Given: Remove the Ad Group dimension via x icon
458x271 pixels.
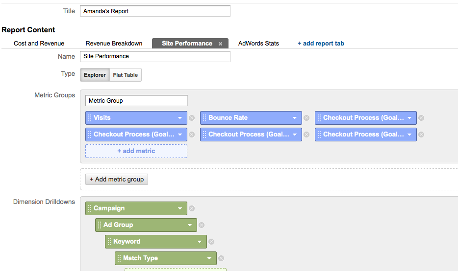Looking at the screenshot, I should 202,225.
